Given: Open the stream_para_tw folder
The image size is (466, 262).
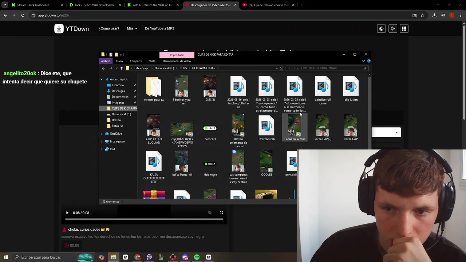Looking at the screenshot, I should [x=154, y=89].
